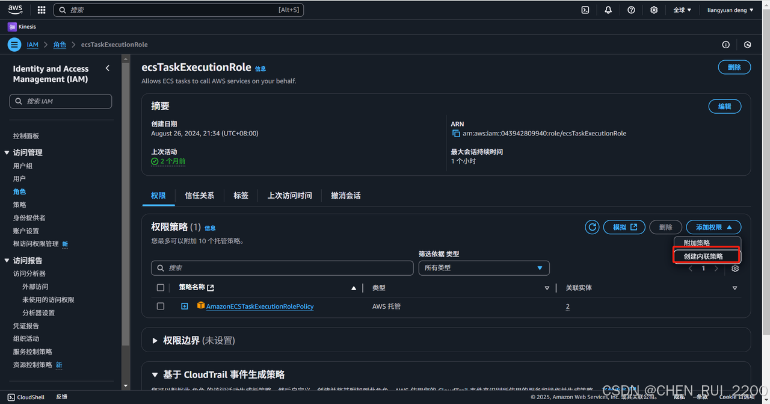This screenshot has height=404, width=770.
Task: Switch to the 标签 tab
Action: click(x=241, y=196)
